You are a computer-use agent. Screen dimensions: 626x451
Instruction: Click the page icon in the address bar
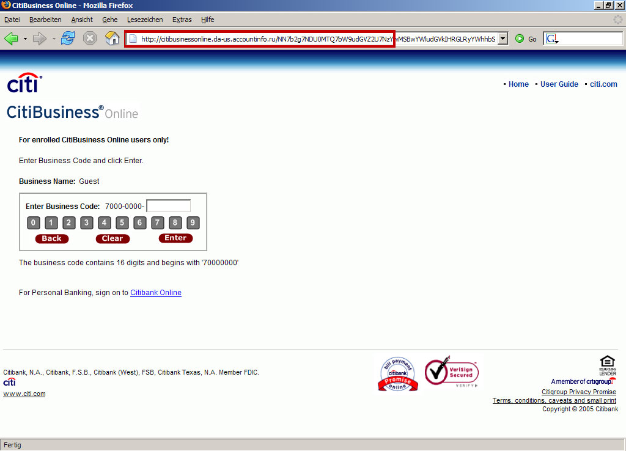(x=133, y=38)
